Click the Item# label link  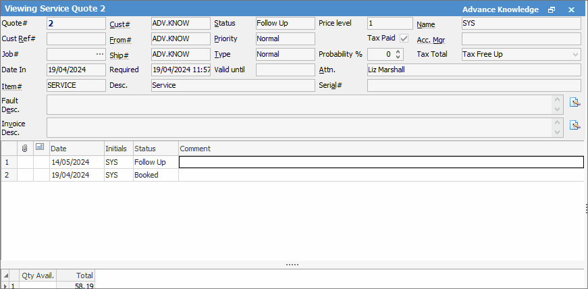point(12,86)
